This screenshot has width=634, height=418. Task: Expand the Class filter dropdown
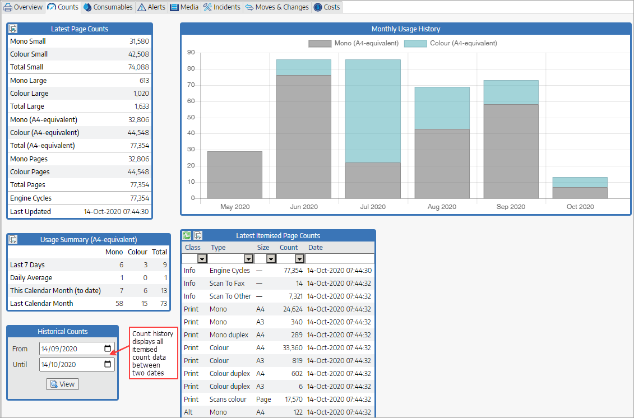pyautogui.click(x=202, y=259)
